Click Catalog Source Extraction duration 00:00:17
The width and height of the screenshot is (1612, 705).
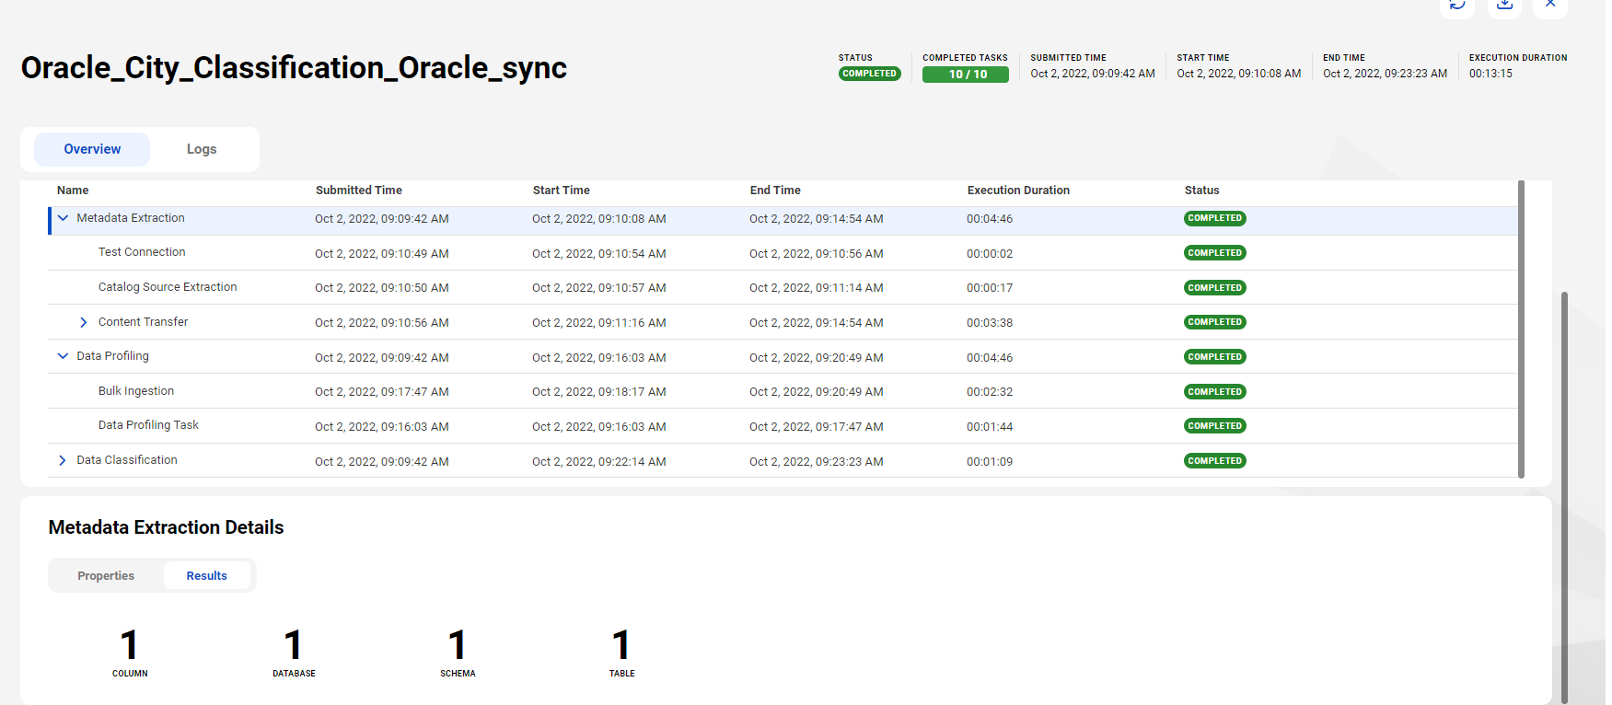pos(990,288)
